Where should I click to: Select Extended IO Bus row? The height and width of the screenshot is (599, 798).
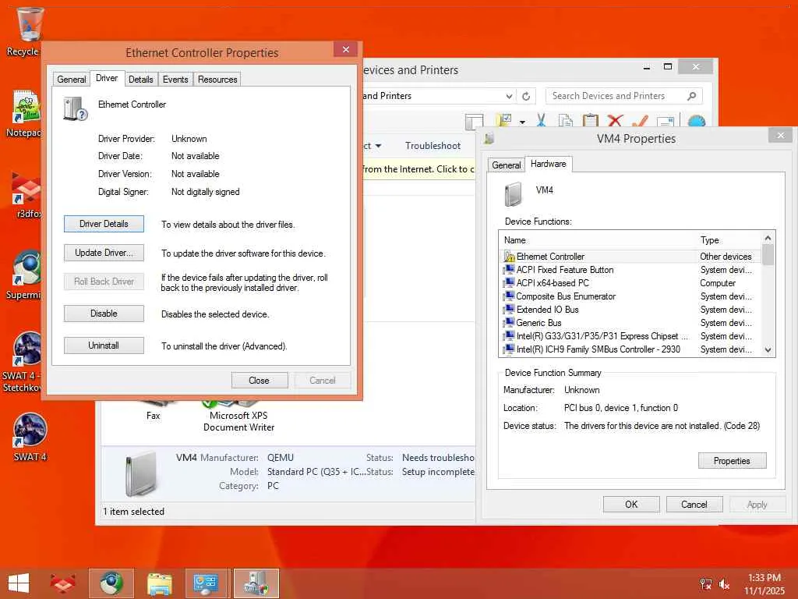tap(630, 309)
